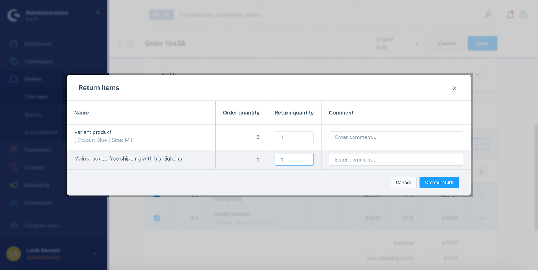Image resolution: width=538 pixels, height=270 pixels.
Task: Focus the Variant product return quantity field
Action: pyautogui.click(x=294, y=137)
